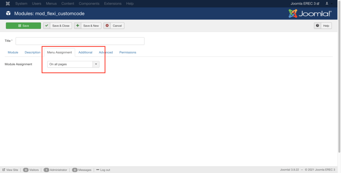The image size is (341, 173).
Task: Click the View Site link
Action: 10,170
